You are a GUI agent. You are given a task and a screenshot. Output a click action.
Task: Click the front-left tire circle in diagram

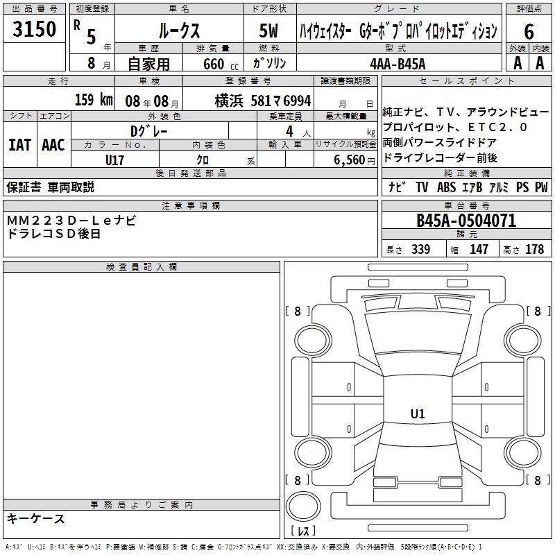pyautogui.click(x=313, y=341)
